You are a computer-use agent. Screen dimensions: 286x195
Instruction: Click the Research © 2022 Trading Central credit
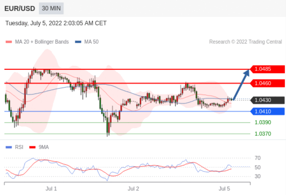(x=245, y=42)
